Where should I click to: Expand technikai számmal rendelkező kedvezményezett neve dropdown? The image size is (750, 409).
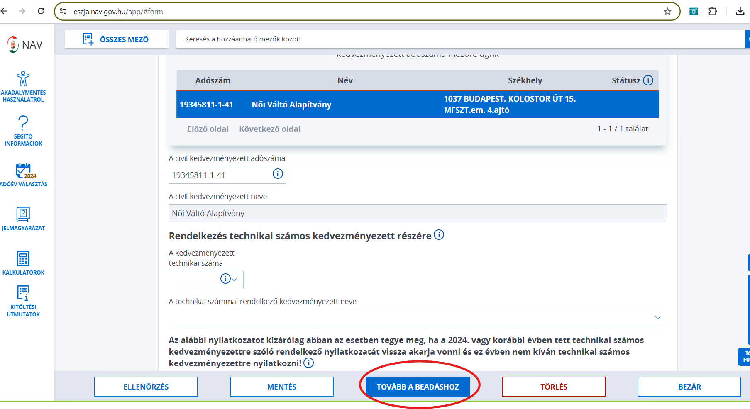click(657, 318)
